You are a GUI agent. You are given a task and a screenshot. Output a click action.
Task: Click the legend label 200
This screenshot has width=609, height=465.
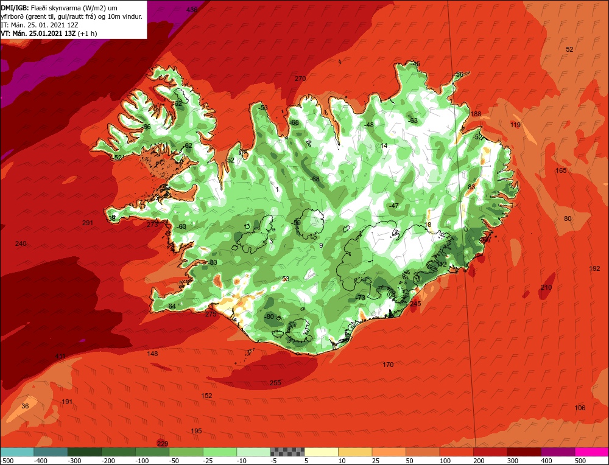(x=479, y=461)
